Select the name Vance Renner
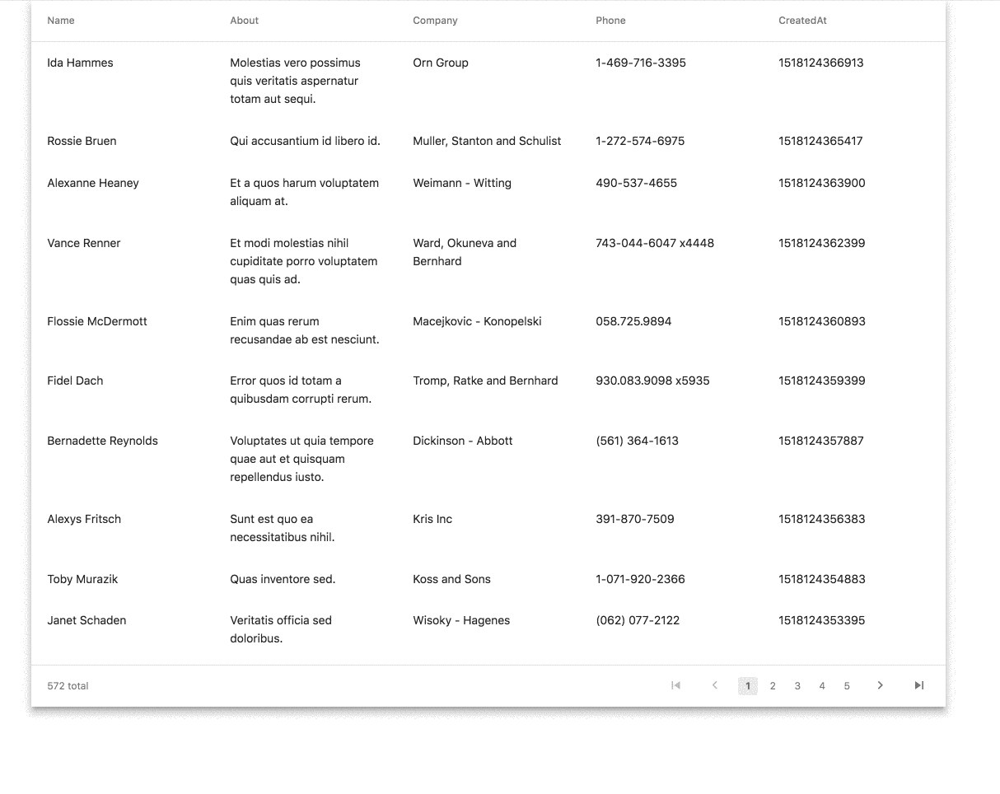The height and width of the screenshot is (794, 1000). (x=84, y=243)
